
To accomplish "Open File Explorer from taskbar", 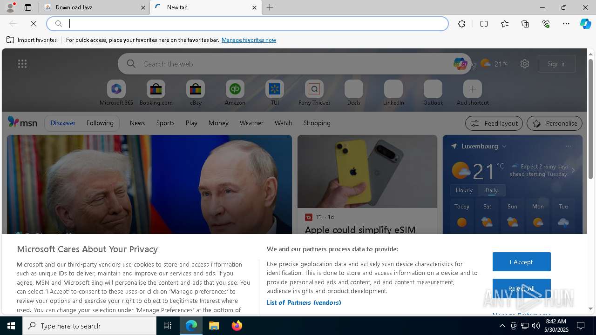I will tap(214, 326).
